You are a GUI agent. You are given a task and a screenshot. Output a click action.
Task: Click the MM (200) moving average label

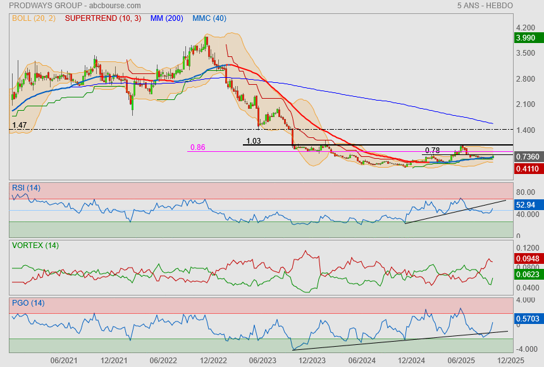click(x=167, y=18)
